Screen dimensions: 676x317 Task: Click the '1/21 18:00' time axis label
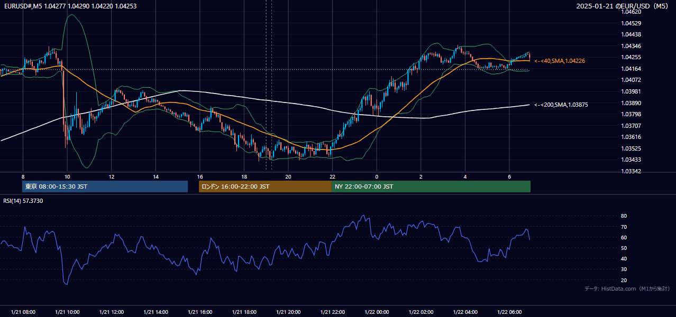click(244, 312)
